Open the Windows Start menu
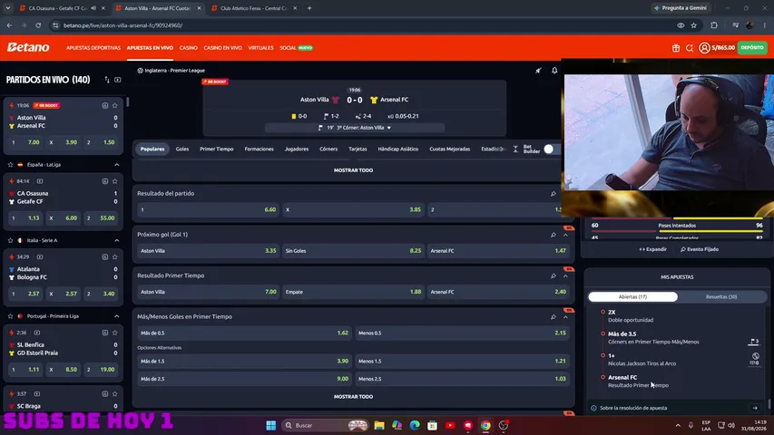This screenshot has width=774, height=435. 271,425
